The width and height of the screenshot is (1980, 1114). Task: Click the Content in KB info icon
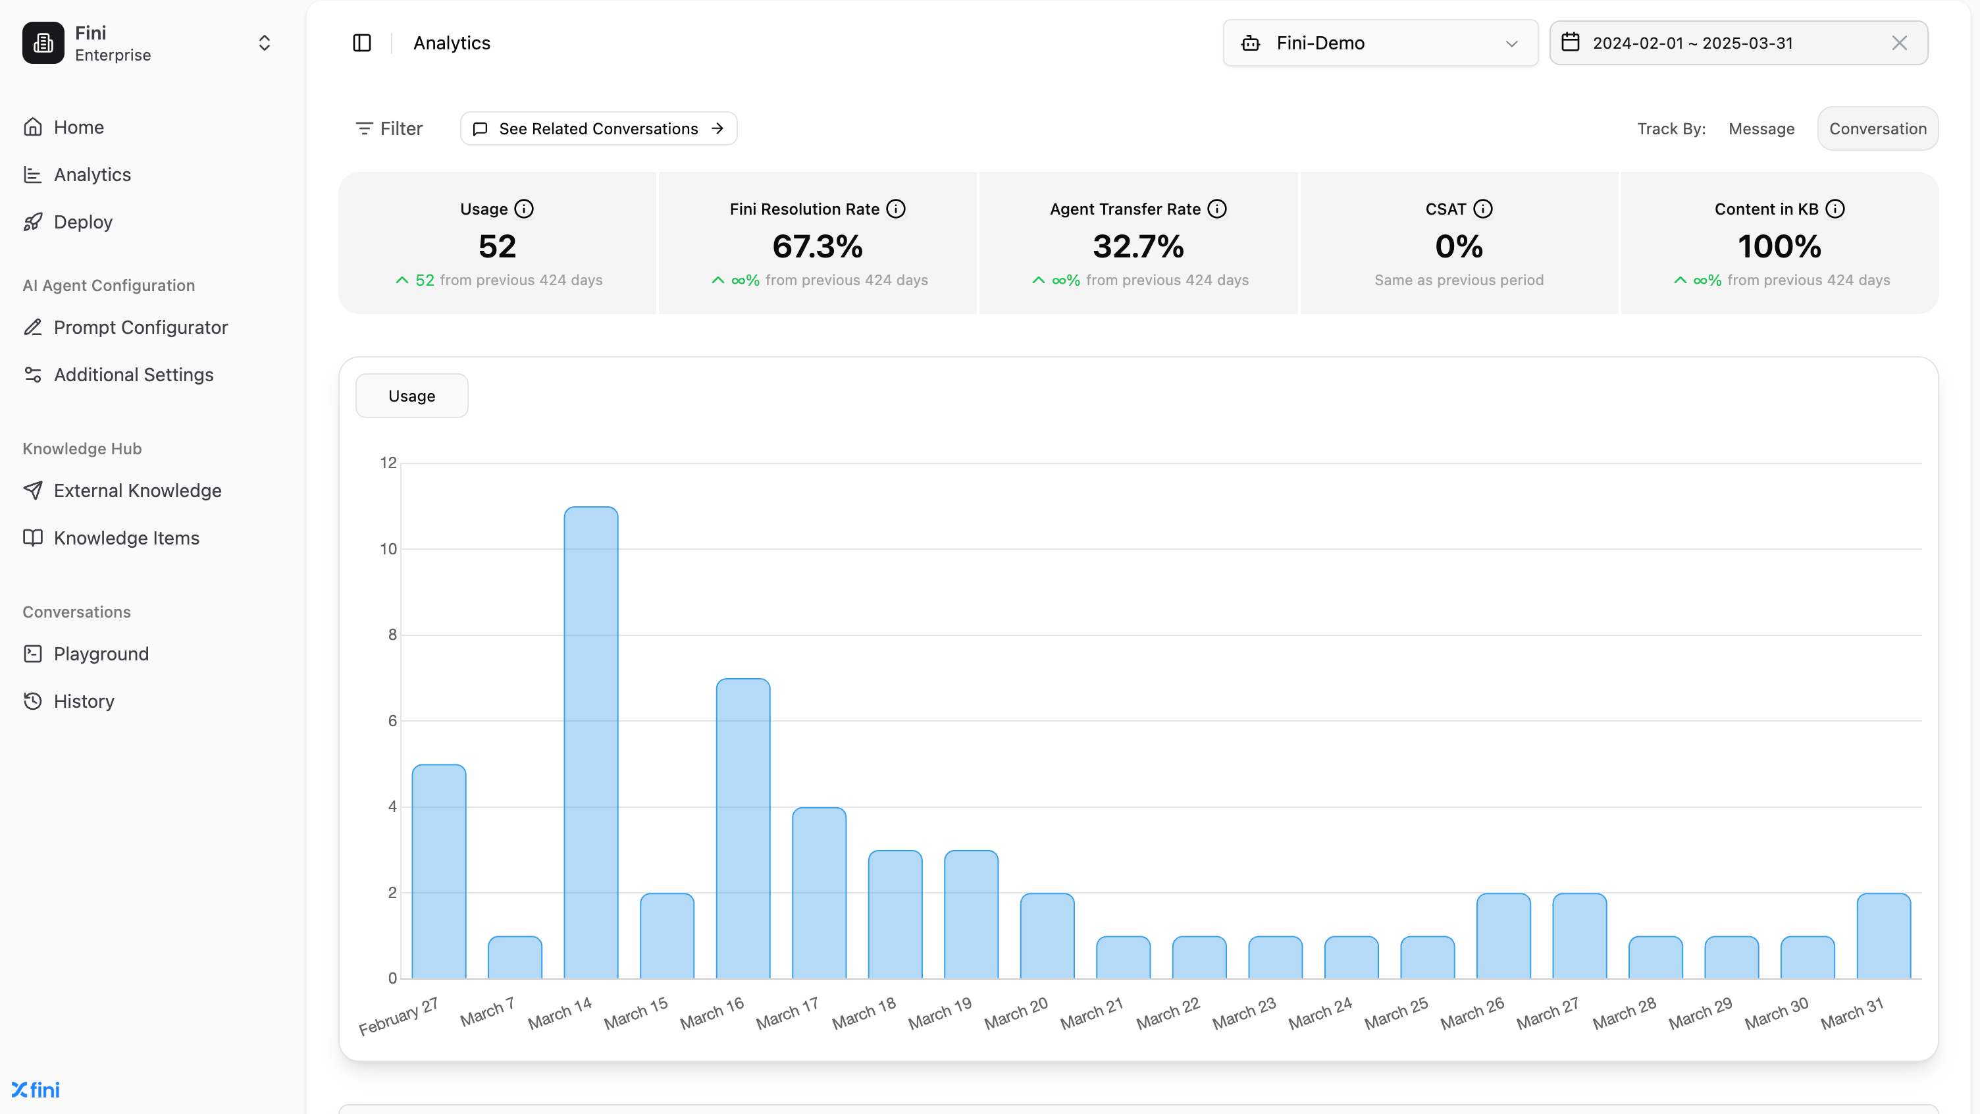click(1835, 209)
